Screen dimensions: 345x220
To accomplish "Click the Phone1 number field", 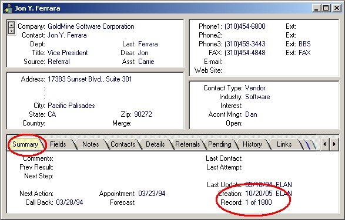I will 245,26.
